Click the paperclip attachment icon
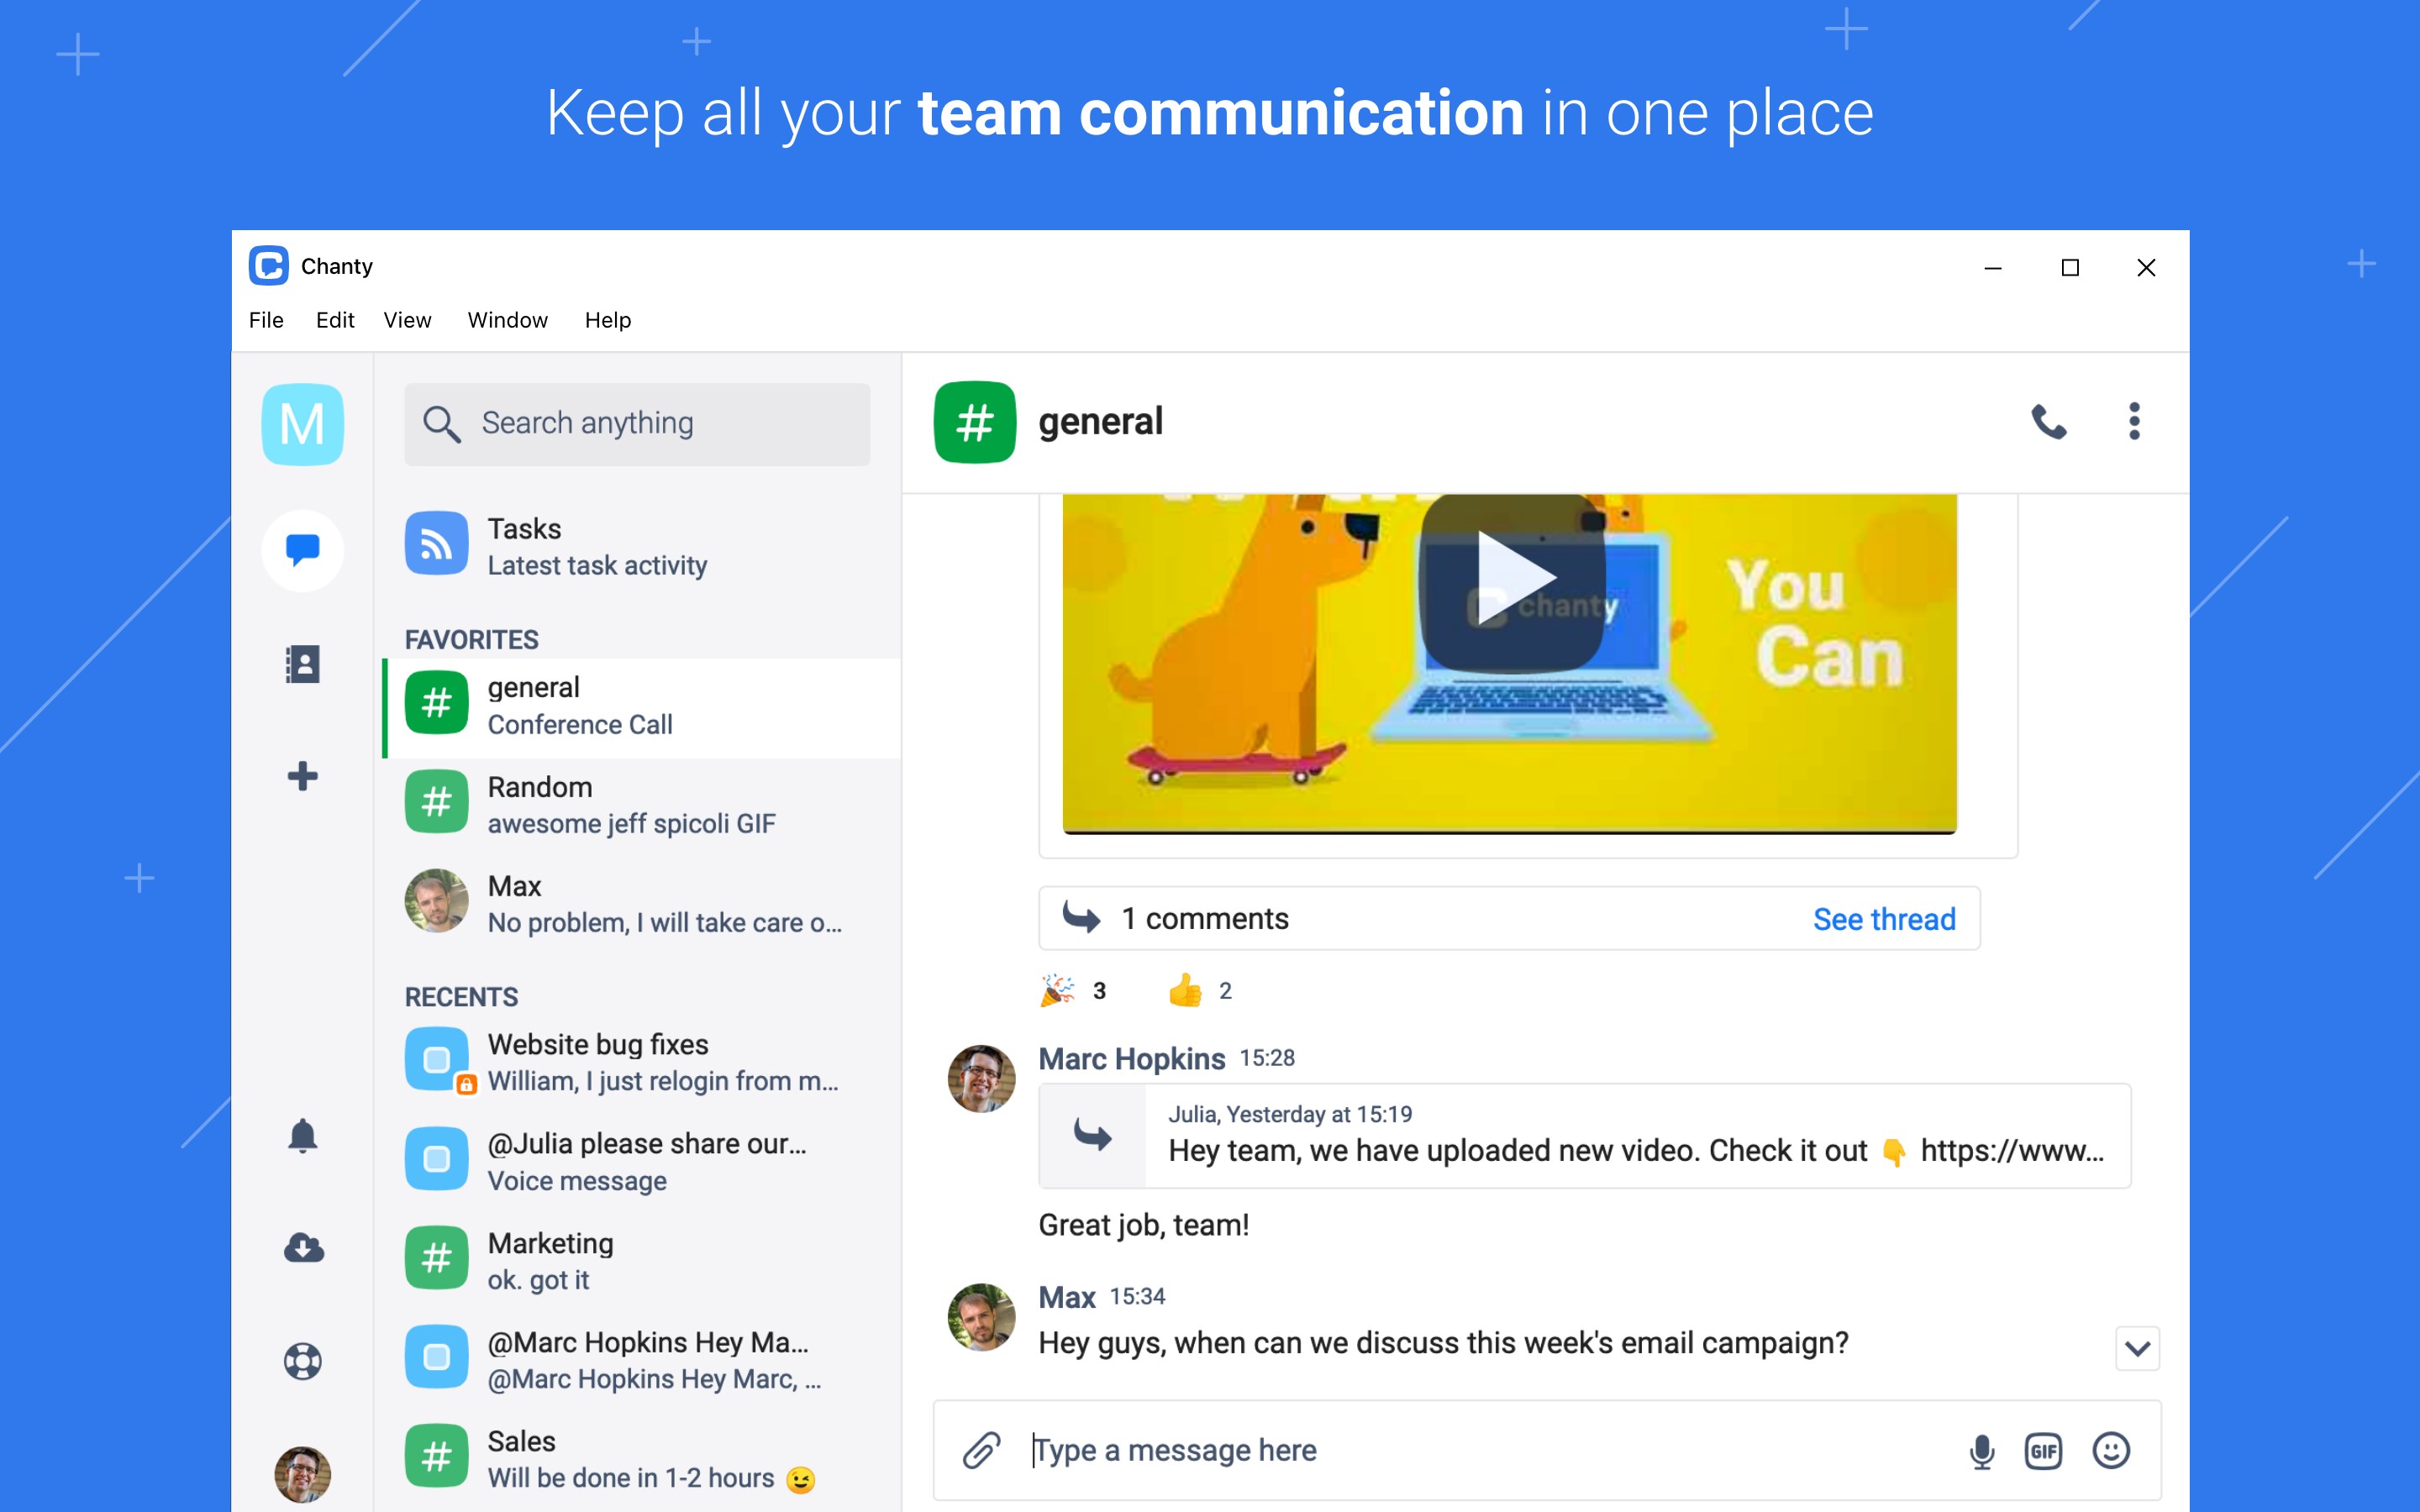Viewport: 2420px width, 1512px height. (981, 1450)
